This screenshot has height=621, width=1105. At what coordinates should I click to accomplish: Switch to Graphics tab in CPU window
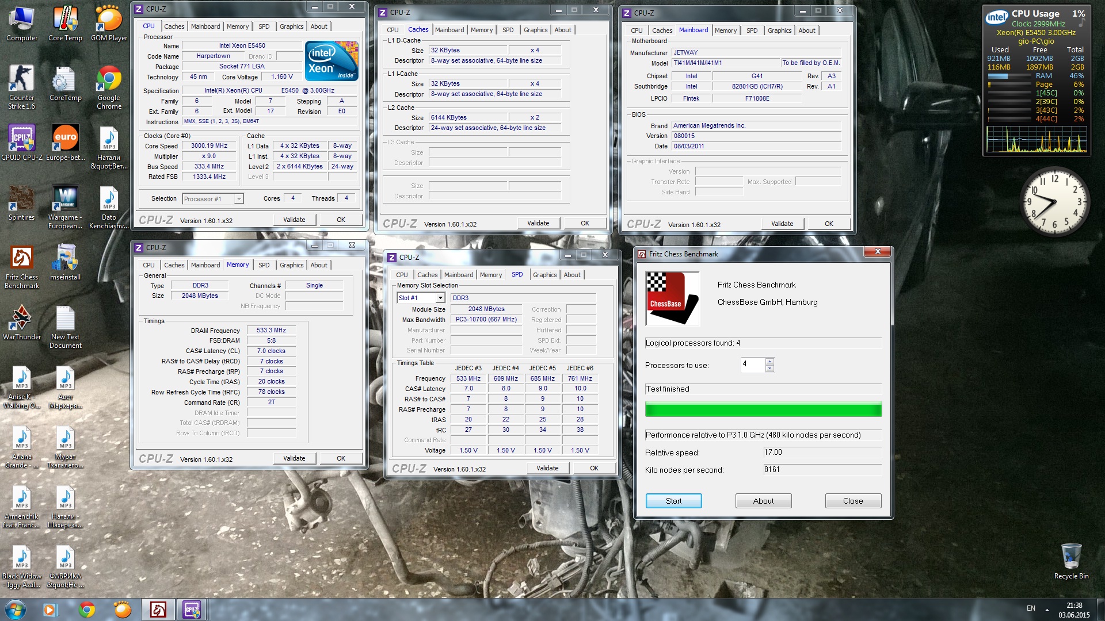[291, 26]
